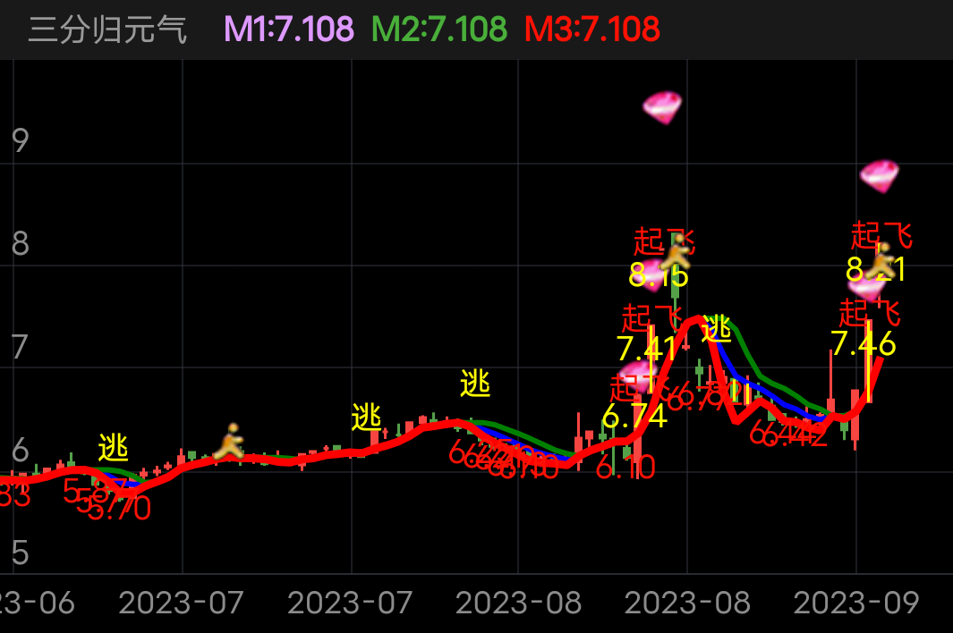The height and width of the screenshot is (633, 953).
Task: Click the running man icon near 2023-07 at price 6
Action: 229,442
